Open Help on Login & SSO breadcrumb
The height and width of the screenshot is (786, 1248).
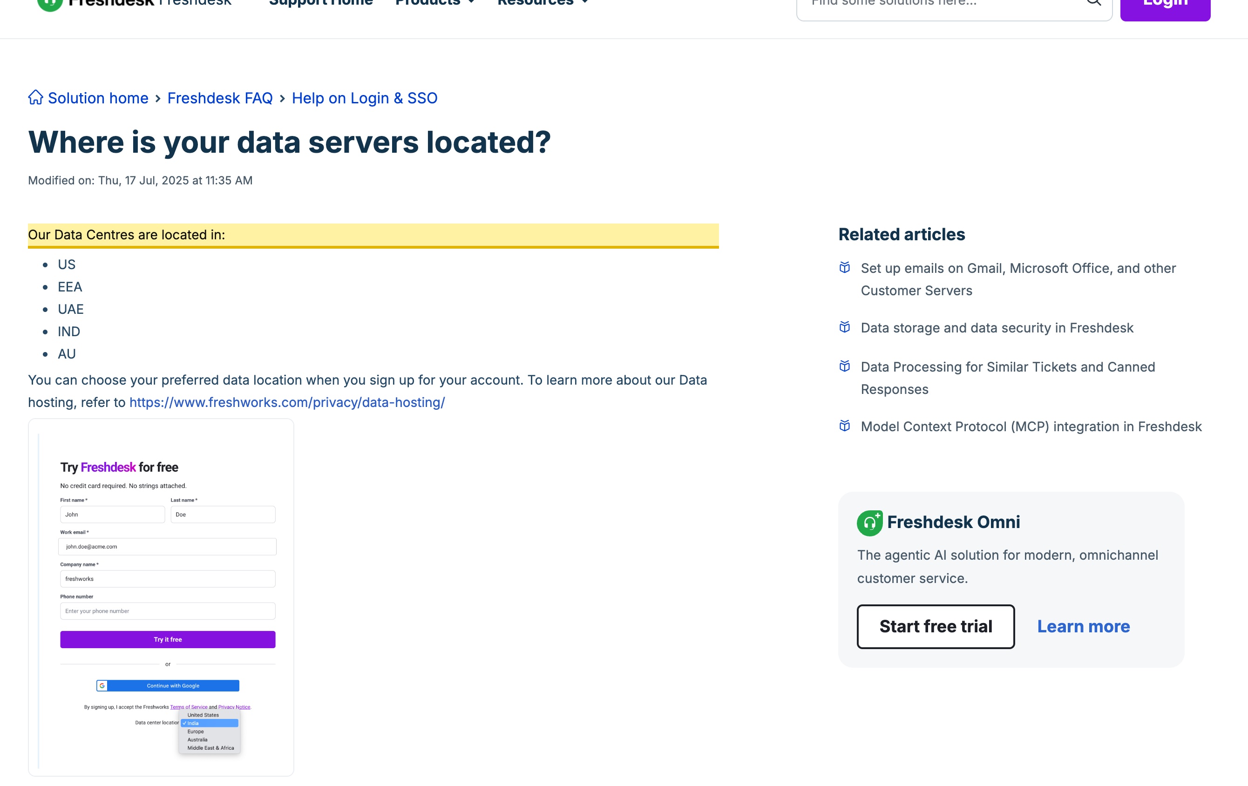coord(364,98)
